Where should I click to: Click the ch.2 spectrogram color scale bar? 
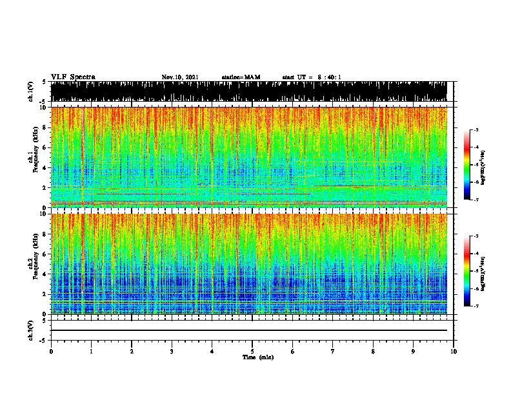[466, 271]
